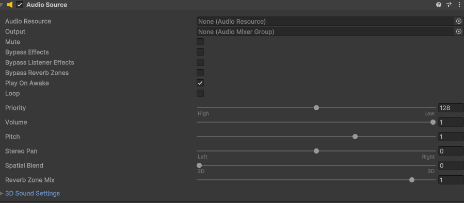Image resolution: width=464 pixels, height=203 pixels.
Task: Enable the Loop checkbox
Action: click(x=200, y=93)
